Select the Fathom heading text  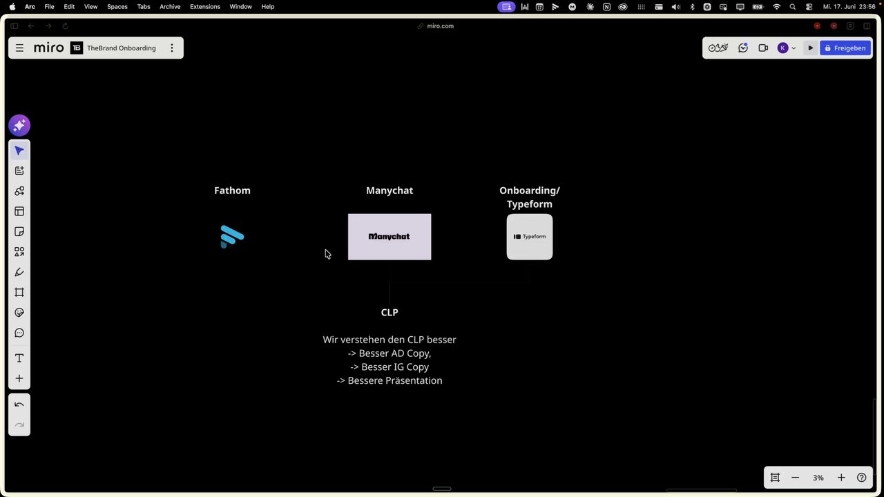tap(232, 191)
